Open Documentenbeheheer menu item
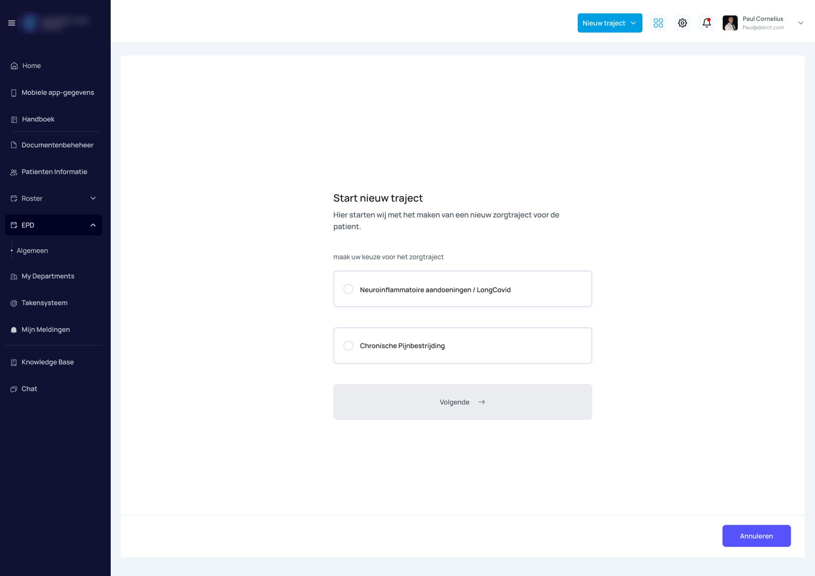Image resolution: width=815 pixels, height=576 pixels. pos(57,145)
